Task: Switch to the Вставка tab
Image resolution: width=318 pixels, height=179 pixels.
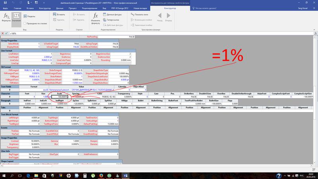Action: click(30, 8)
